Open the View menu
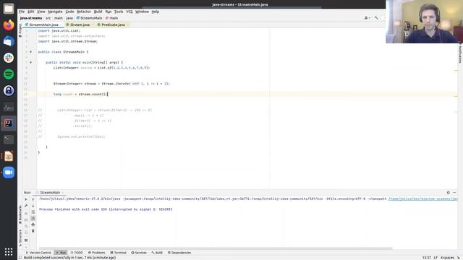Viewport: 463px width, 260px height. 41,12
